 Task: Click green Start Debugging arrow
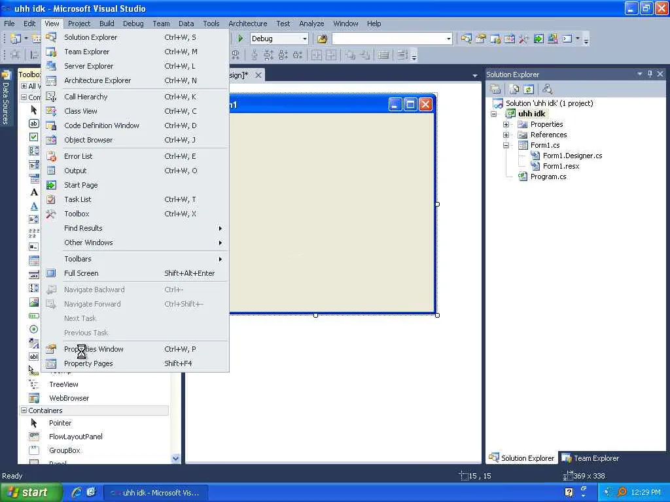(x=241, y=39)
